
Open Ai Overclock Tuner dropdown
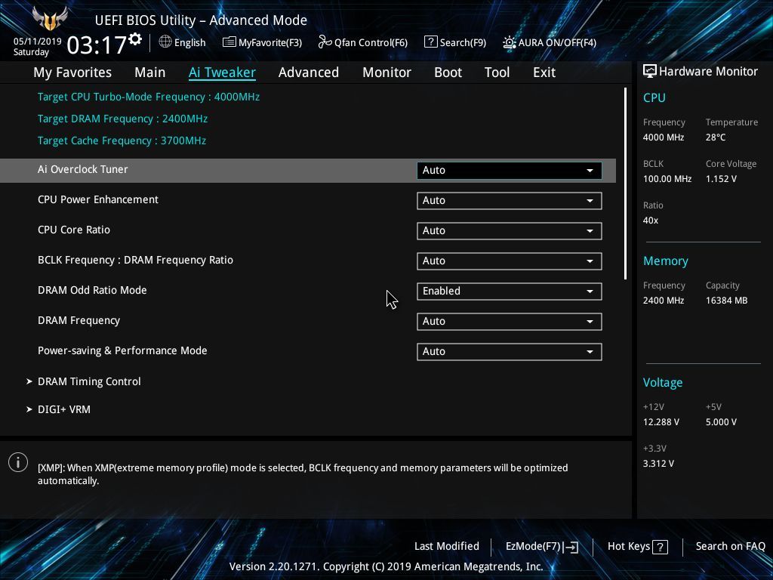[x=510, y=170]
